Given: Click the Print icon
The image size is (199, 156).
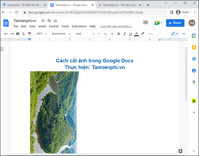Looking at the screenshot, I should click(18, 34).
